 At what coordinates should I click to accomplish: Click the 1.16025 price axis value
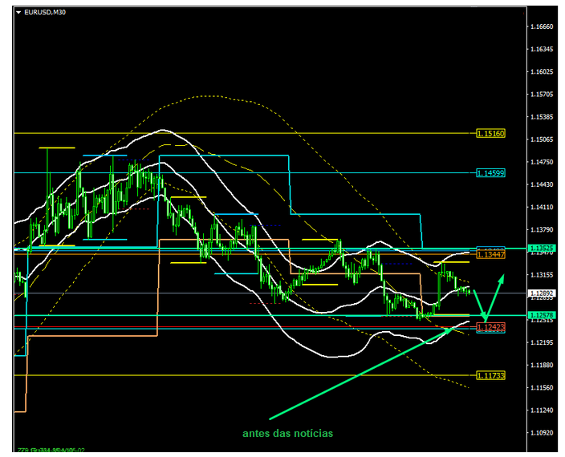coord(542,71)
